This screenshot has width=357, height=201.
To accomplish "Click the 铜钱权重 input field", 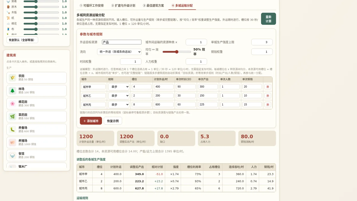I will tap(262, 52).
